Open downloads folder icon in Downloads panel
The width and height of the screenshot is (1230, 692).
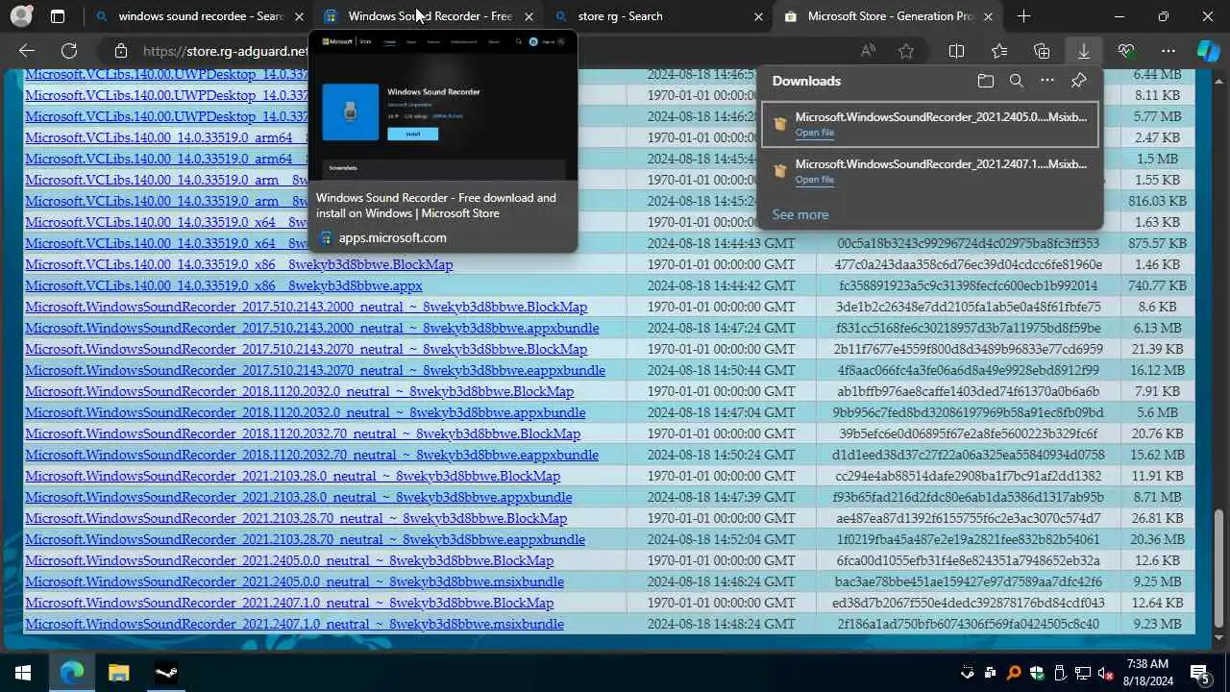(x=985, y=81)
